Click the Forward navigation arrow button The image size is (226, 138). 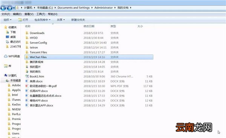(x=9, y=8)
